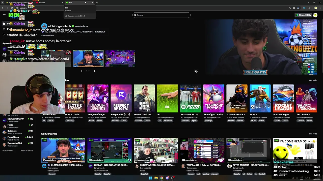Open the Respect RP (GTA) category card
The width and height of the screenshot is (323, 181).
point(121,99)
